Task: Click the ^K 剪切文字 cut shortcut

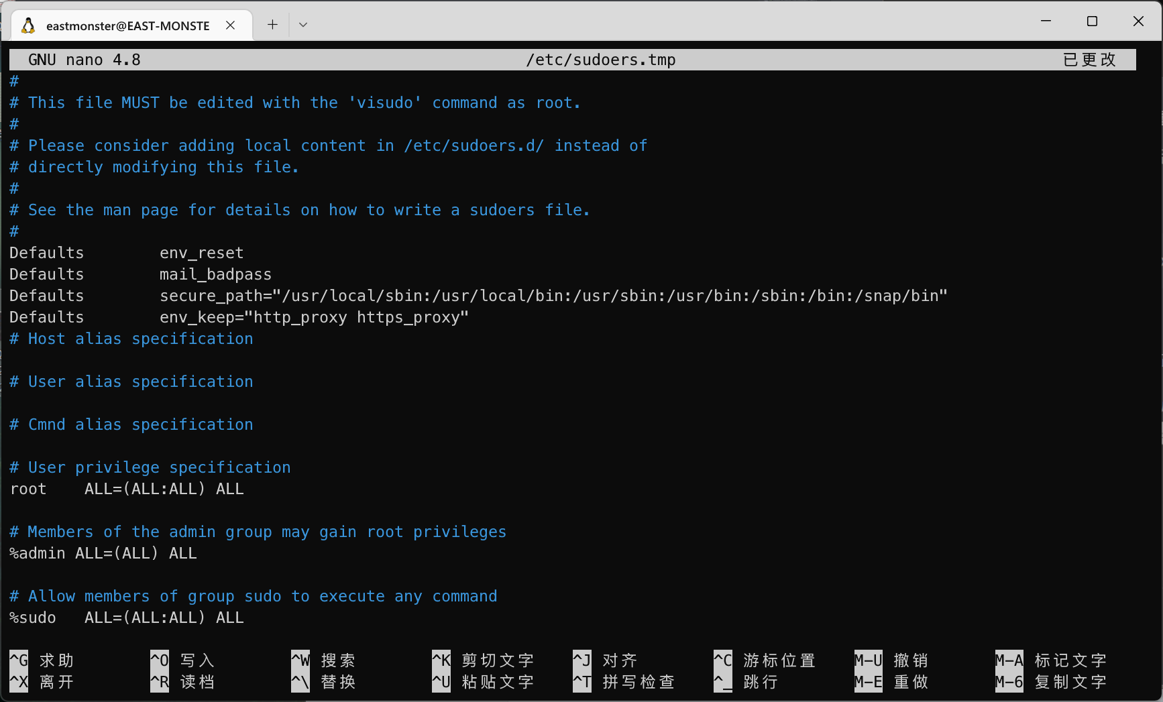Action: (x=483, y=660)
